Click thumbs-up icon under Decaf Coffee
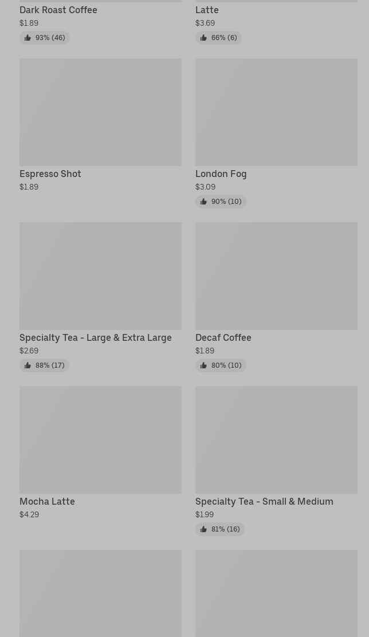The width and height of the screenshot is (369, 637). 203,365
